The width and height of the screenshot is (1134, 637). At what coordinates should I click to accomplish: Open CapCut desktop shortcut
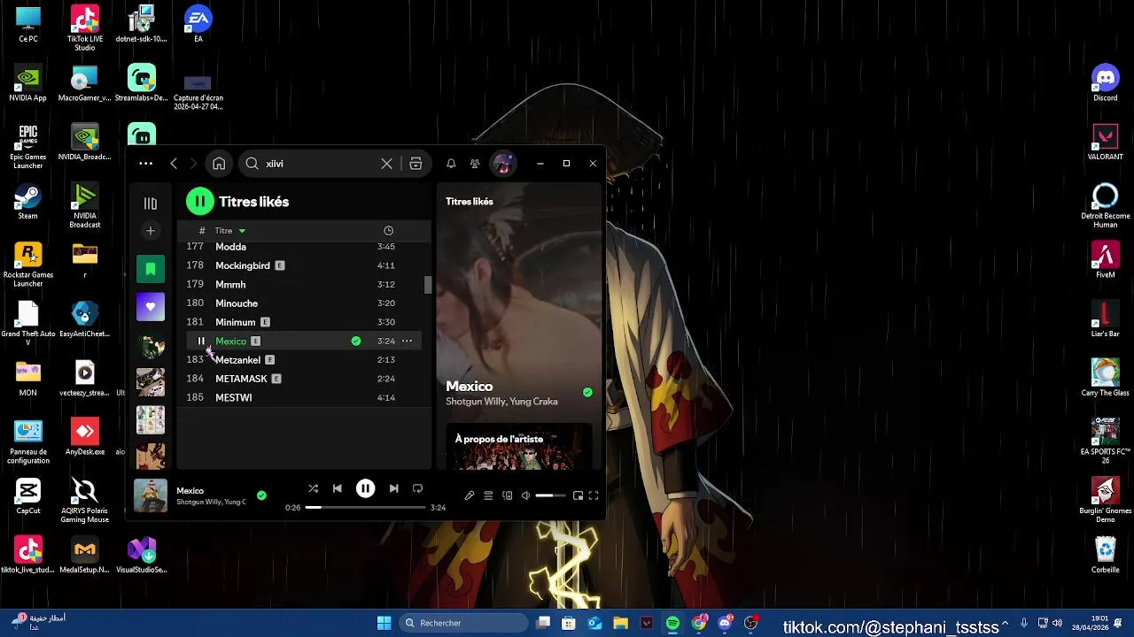click(28, 495)
